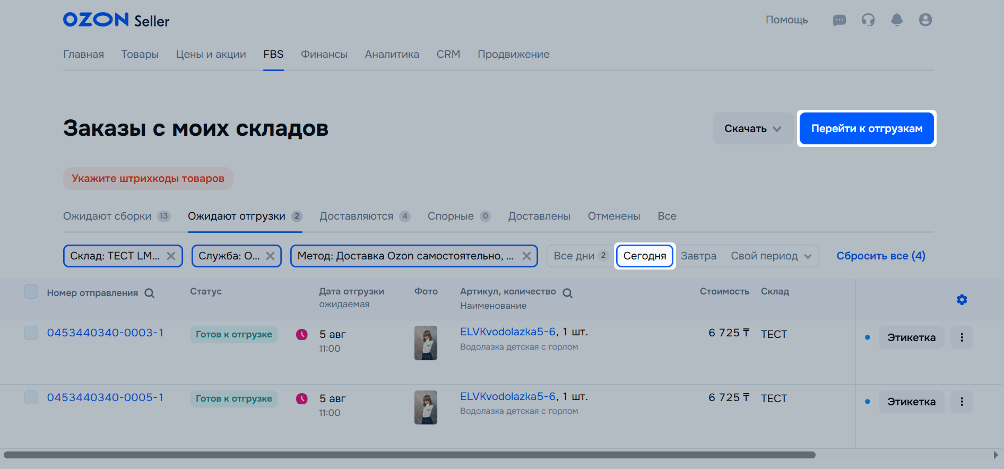Open product photo for order 0453440340-0003-1
Viewport: 1004px width, 469px height.
(x=426, y=343)
